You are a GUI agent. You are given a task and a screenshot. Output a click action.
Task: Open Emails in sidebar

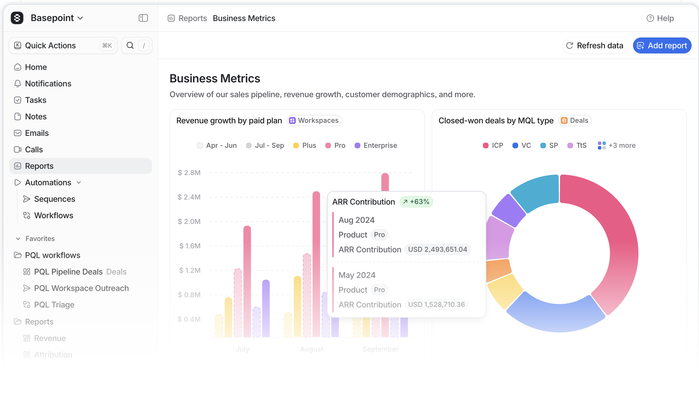click(37, 133)
